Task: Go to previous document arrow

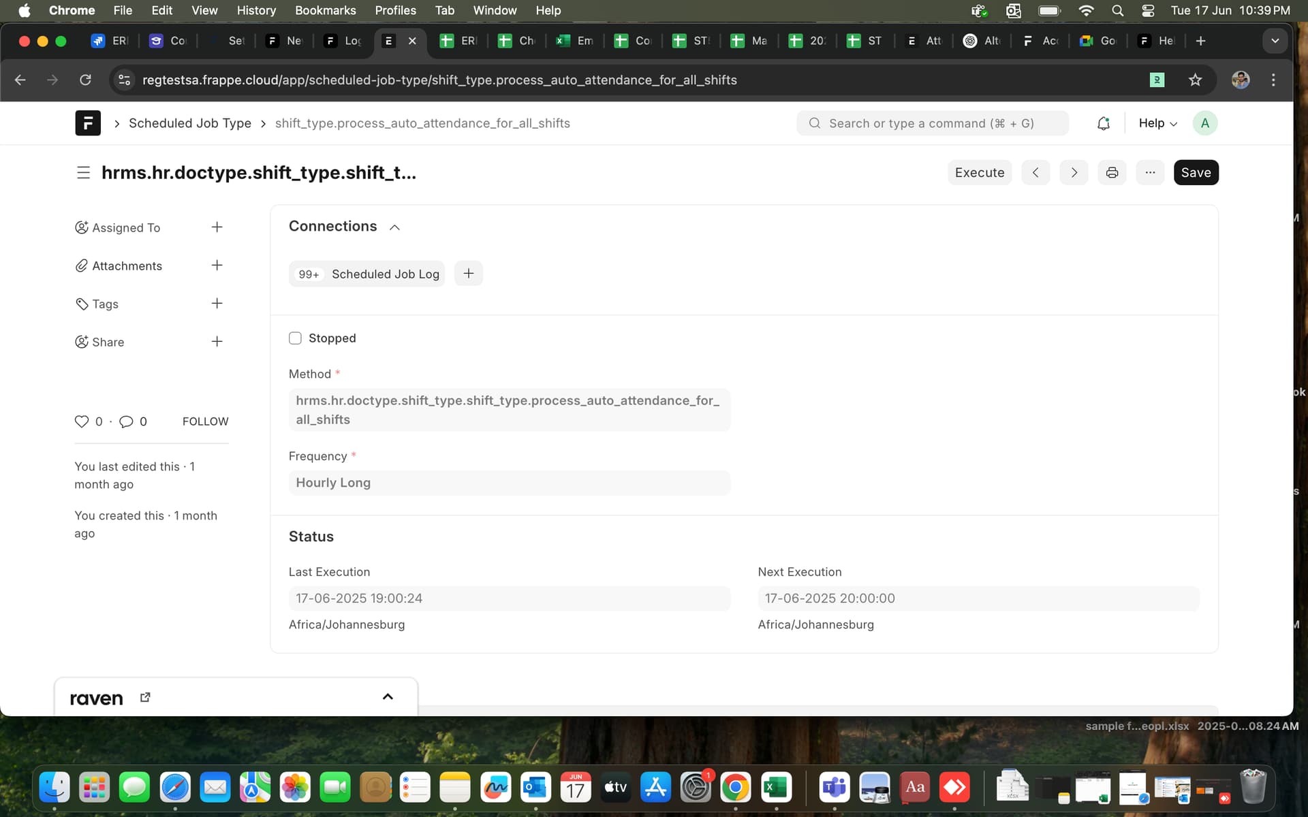Action: pyautogui.click(x=1035, y=173)
